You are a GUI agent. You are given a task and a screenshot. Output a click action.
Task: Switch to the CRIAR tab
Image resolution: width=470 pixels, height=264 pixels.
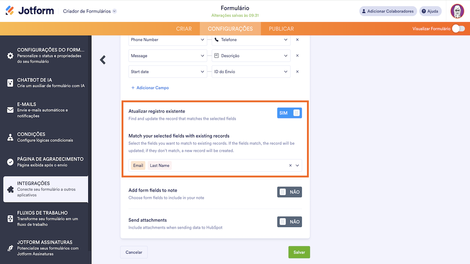(184, 29)
